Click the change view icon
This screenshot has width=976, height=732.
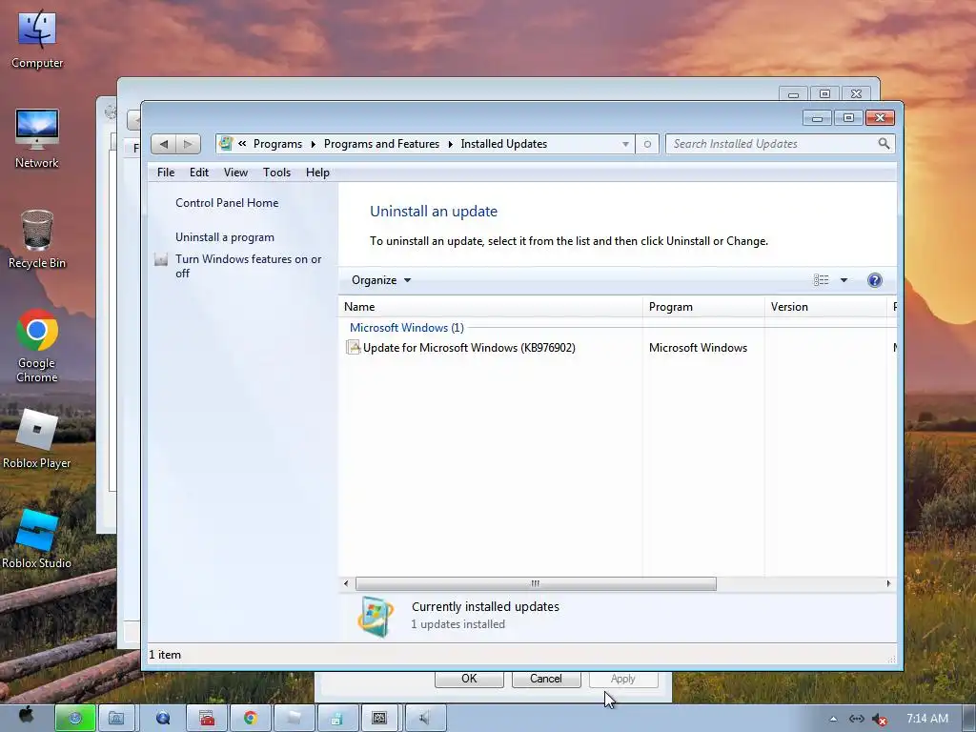click(821, 280)
